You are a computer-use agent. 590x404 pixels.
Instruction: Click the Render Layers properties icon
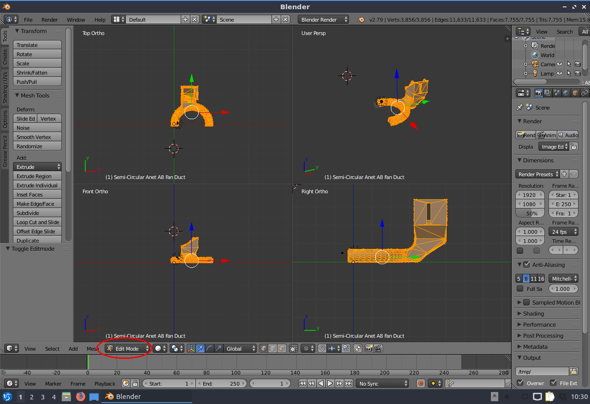click(547, 93)
